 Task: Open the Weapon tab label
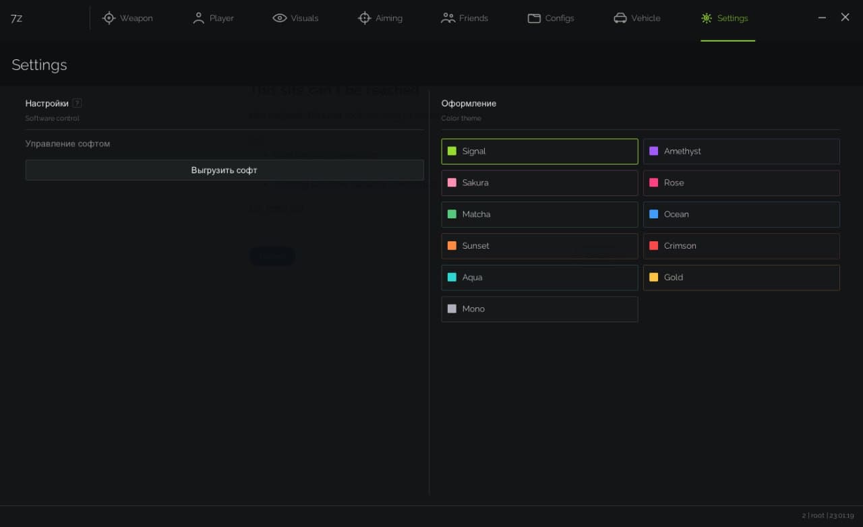tap(136, 18)
